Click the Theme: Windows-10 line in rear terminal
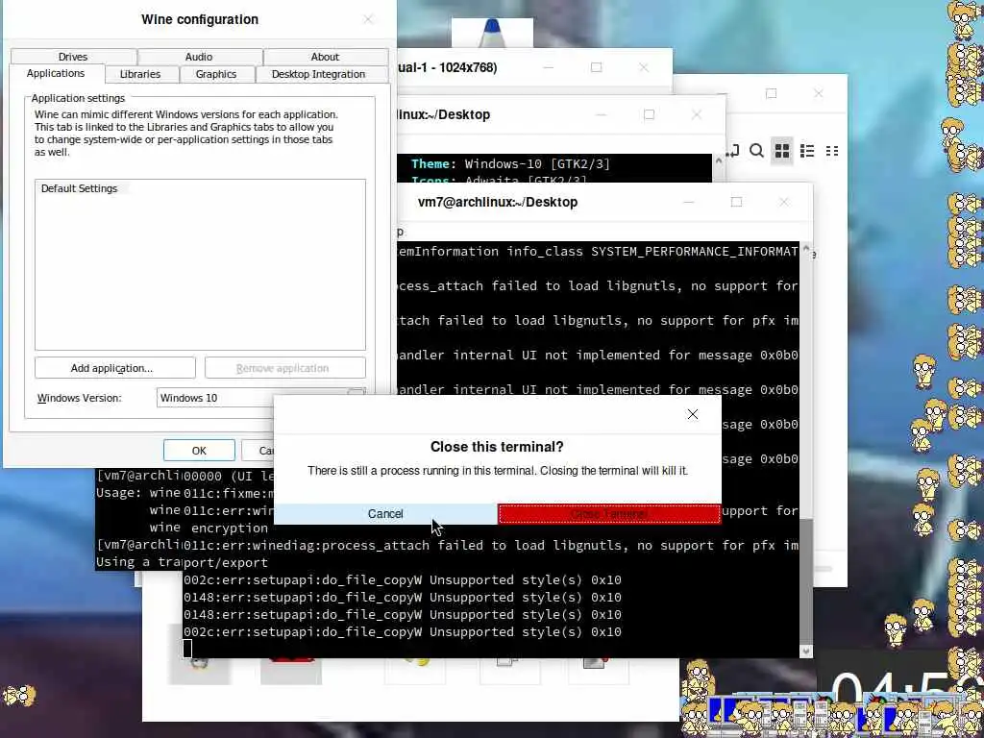The width and height of the screenshot is (984, 738). 510,163
